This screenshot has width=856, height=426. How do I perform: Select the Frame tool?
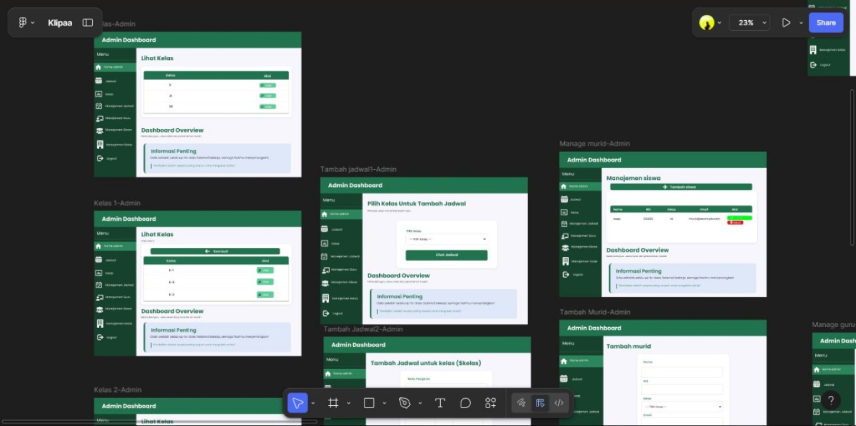334,403
